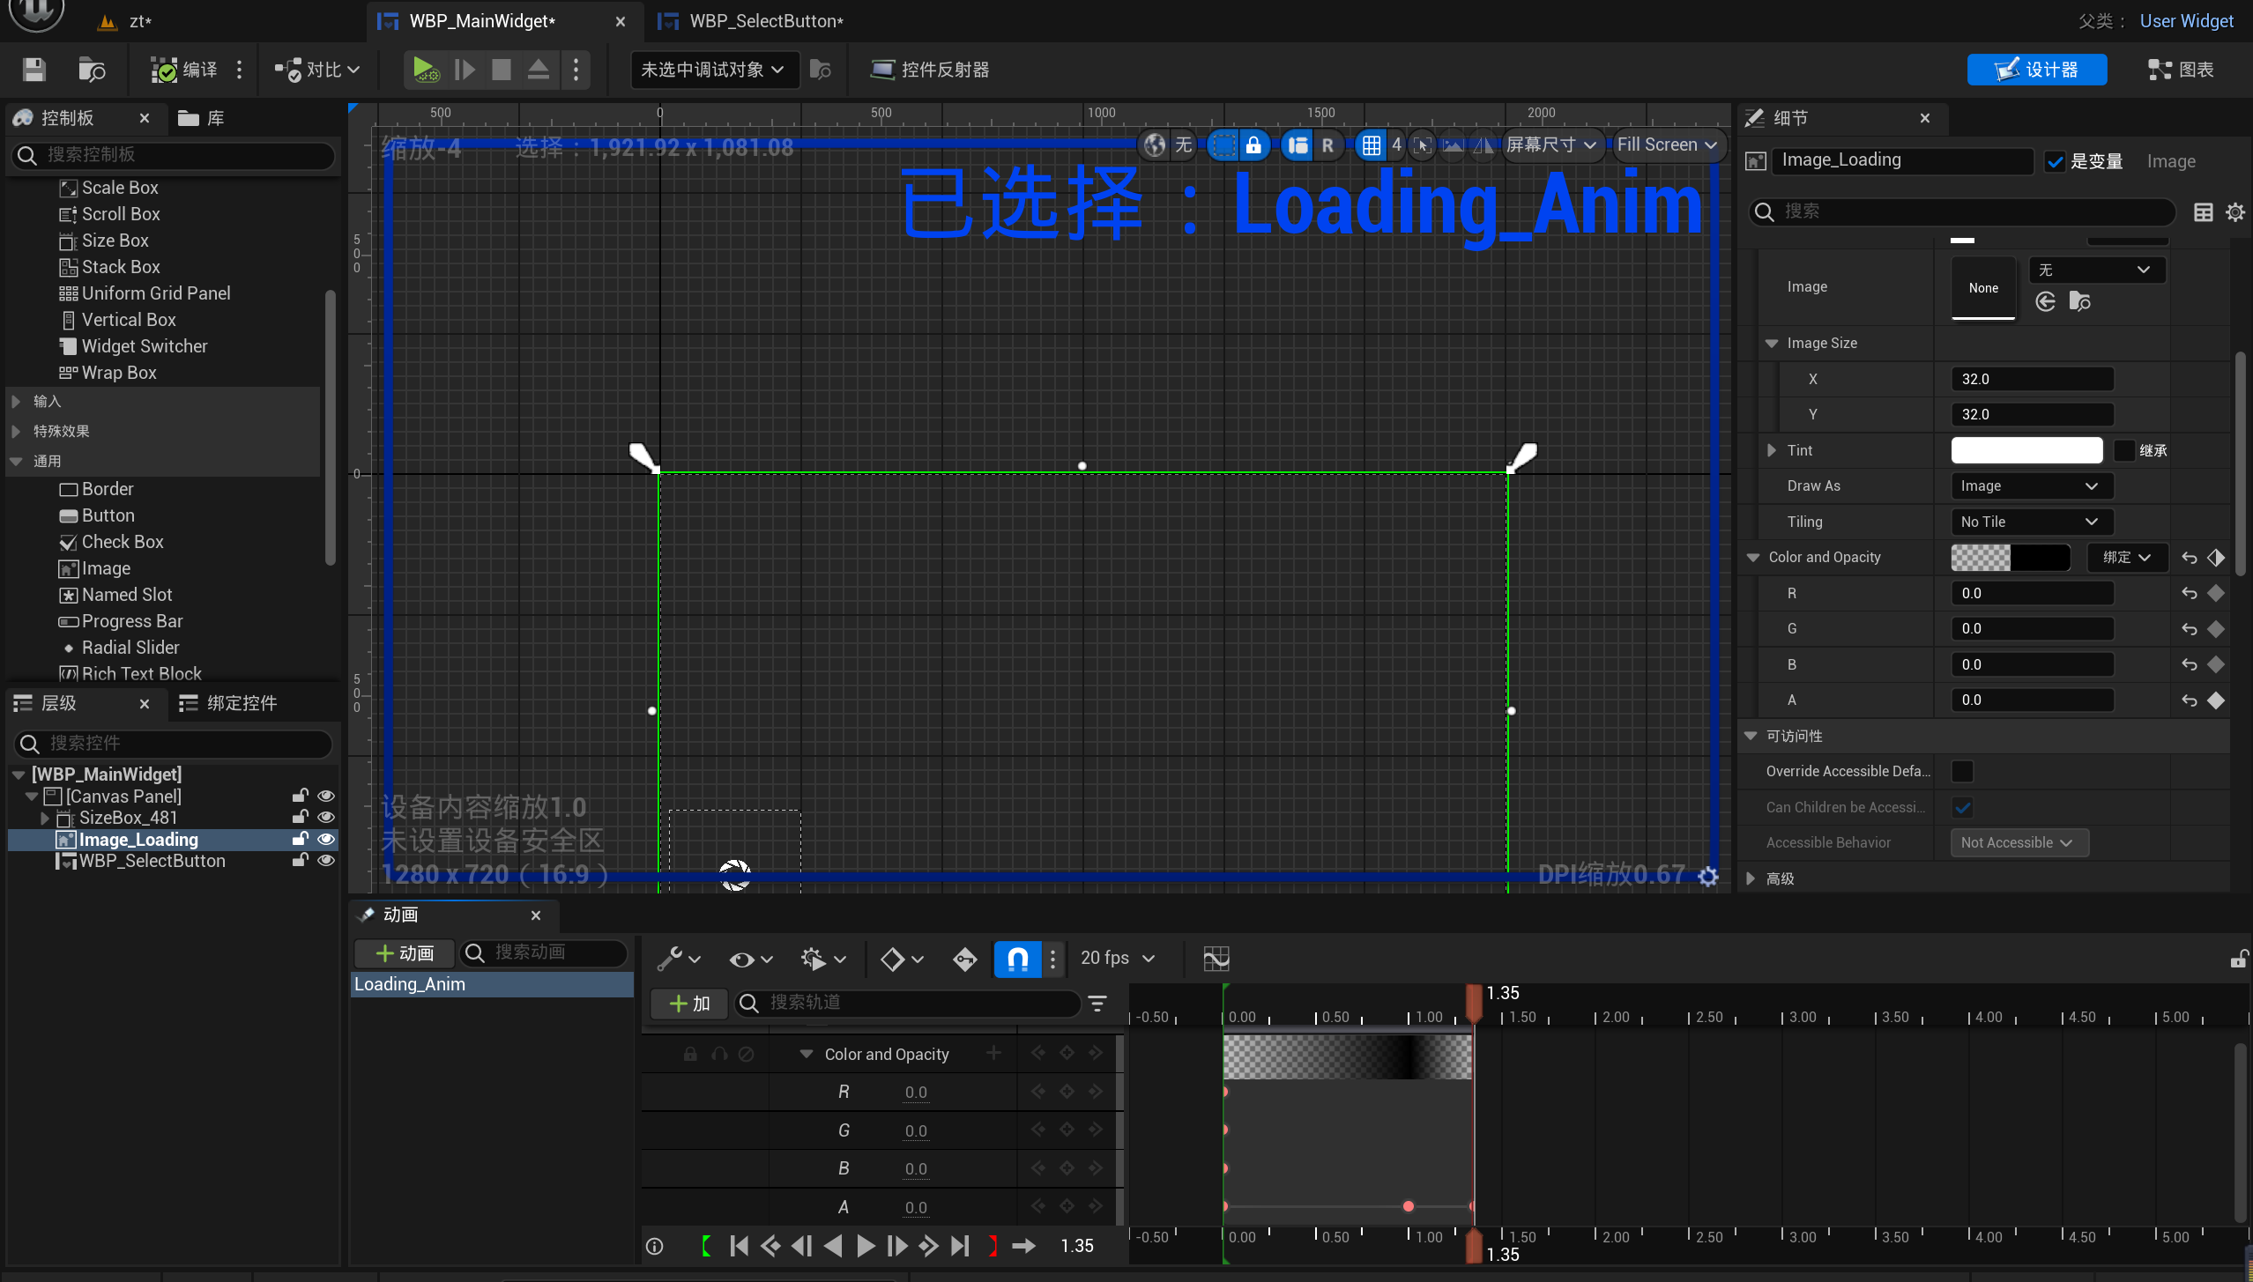This screenshot has height=1282, width=2253.
Task: Toggle Can Children be Accessible checkbox
Action: (x=1964, y=806)
